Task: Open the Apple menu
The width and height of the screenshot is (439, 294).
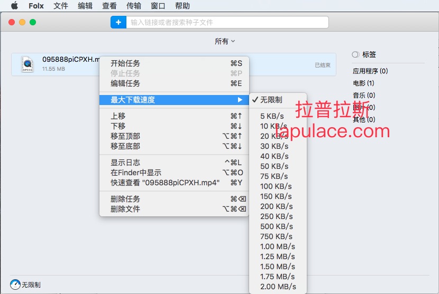Action: click(x=15, y=6)
